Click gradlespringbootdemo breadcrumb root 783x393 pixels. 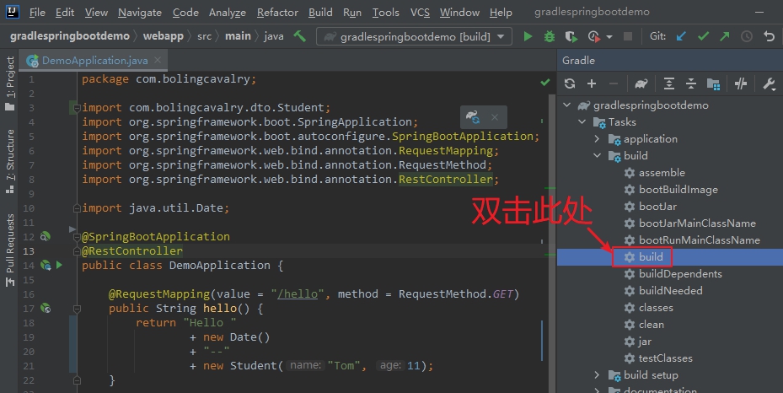click(70, 36)
